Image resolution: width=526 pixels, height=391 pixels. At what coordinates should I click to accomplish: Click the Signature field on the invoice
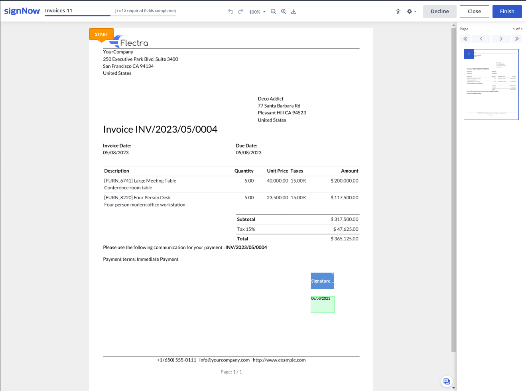(323, 281)
